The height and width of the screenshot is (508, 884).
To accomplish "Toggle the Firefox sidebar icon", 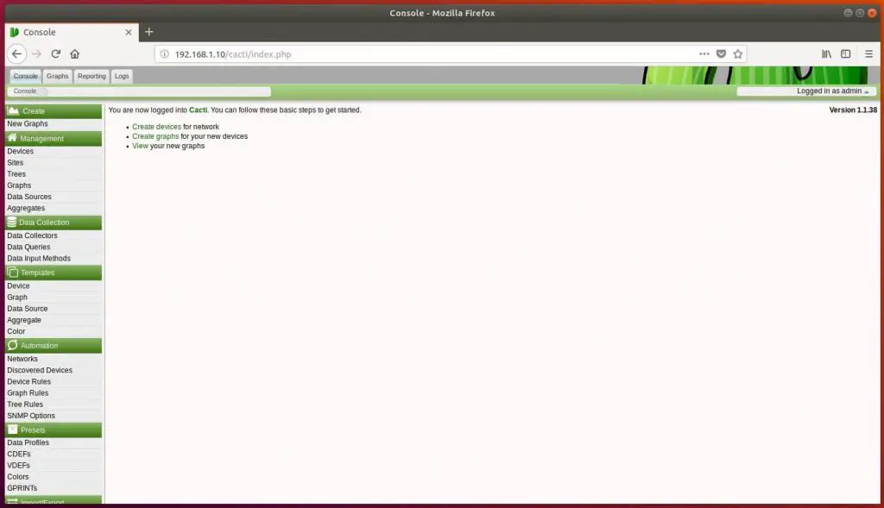I will click(x=846, y=53).
